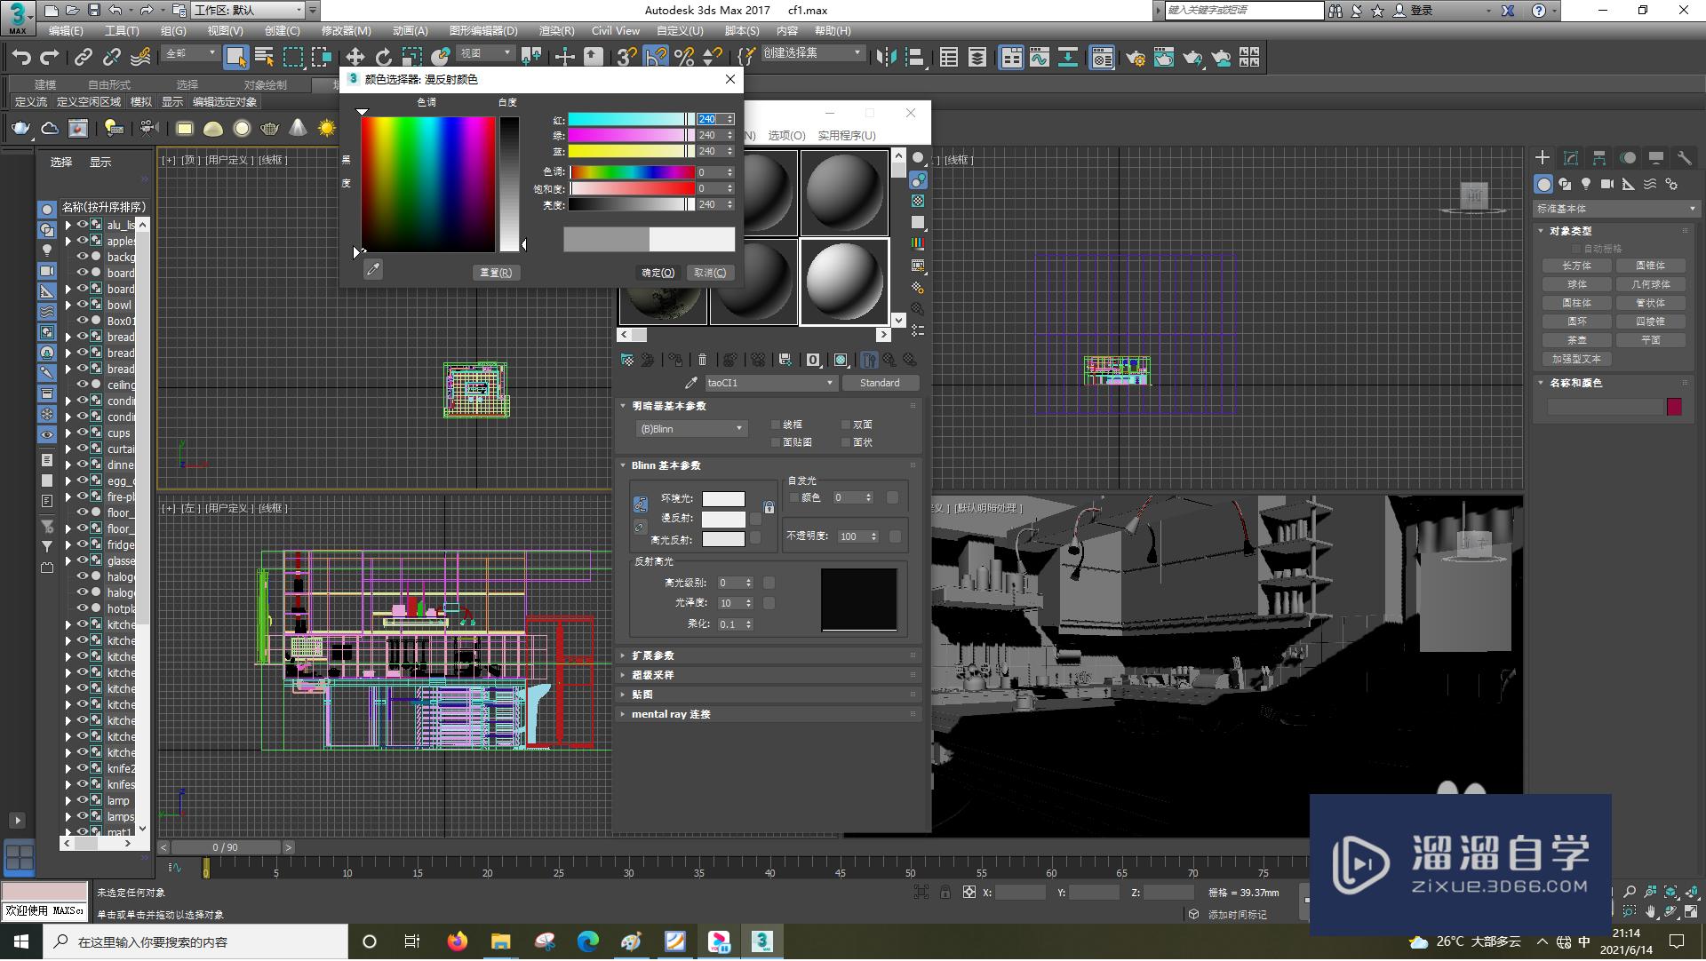Viewport: 1706px width, 961px height.
Task: Open the Curve Editor icon
Action: (x=1039, y=58)
